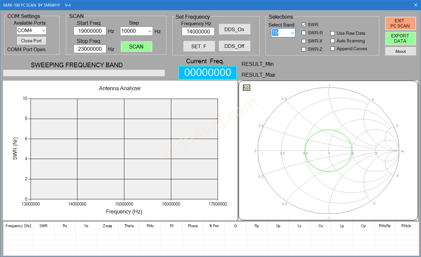Screen dimensions: 421x257
Task: Check the Use Raw Data option
Action: click(x=332, y=33)
